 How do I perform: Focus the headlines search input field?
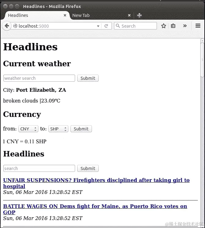(x=39, y=168)
